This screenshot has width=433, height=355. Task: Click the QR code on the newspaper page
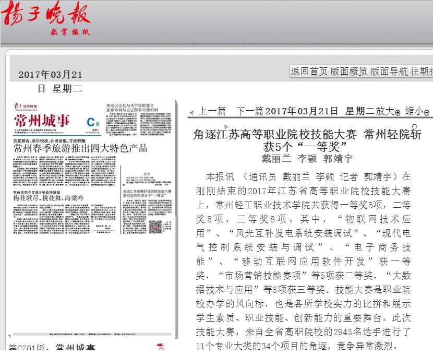(x=157, y=226)
